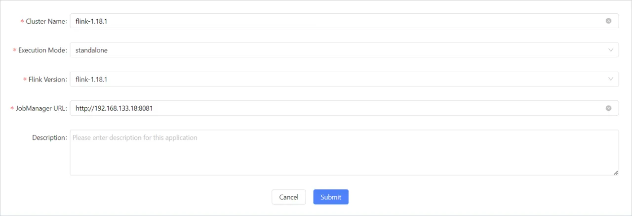Image resolution: width=632 pixels, height=216 pixels.
Task: Click the red asterisk beside Cluster Name
Action: pos(22,22)
